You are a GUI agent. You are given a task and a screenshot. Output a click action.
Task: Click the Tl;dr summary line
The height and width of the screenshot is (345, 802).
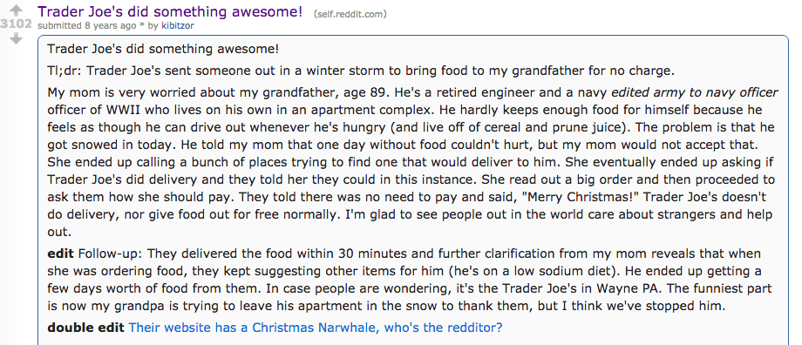click(x=311, y=71)
